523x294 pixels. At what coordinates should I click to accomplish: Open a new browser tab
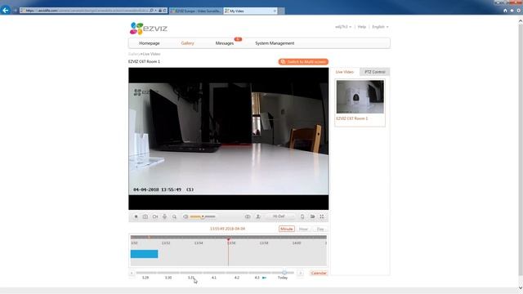[281, 11]
